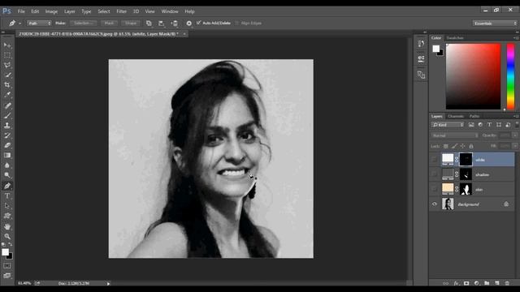This screenshot has width=520, height=292.
Task: Create a new layer
Action: point(496,283)
